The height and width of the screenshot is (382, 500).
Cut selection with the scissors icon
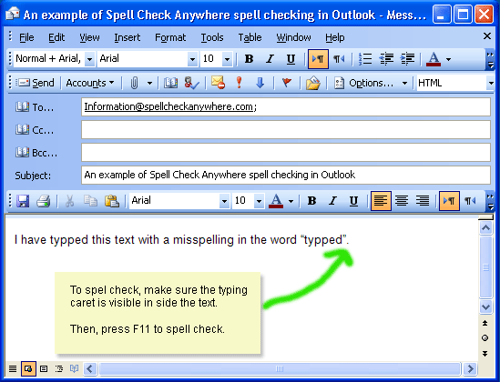(x=69, y=201)
